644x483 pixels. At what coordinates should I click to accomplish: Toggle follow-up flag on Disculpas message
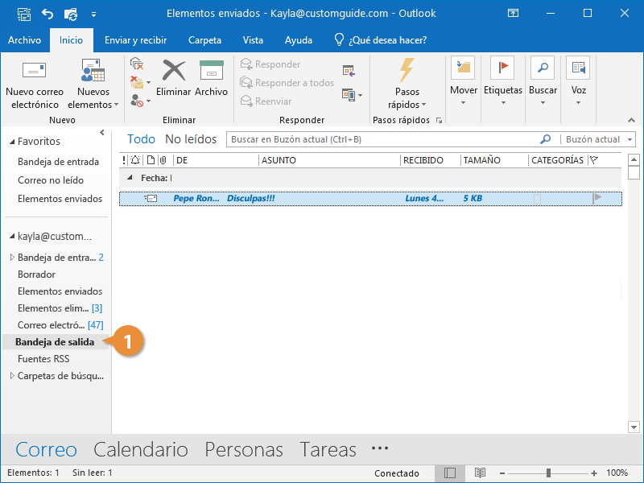point(597,197)
